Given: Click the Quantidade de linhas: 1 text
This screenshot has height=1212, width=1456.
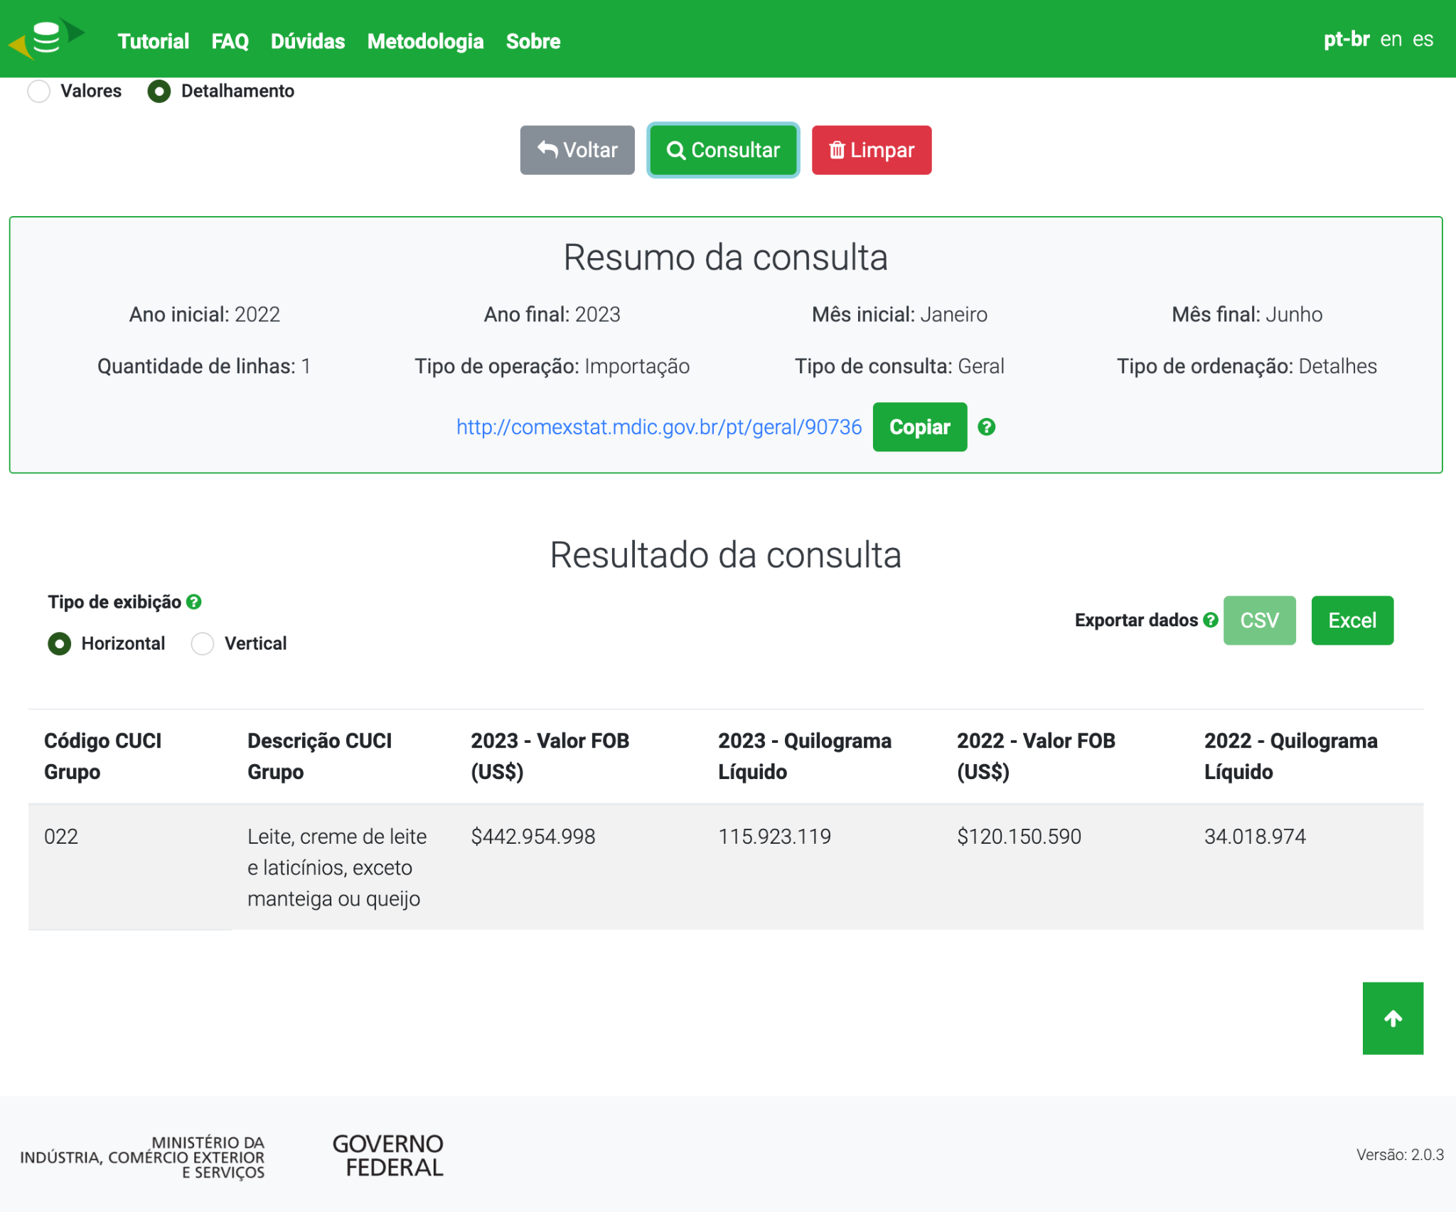Looking at the screenshot, I should coord(204,367).
